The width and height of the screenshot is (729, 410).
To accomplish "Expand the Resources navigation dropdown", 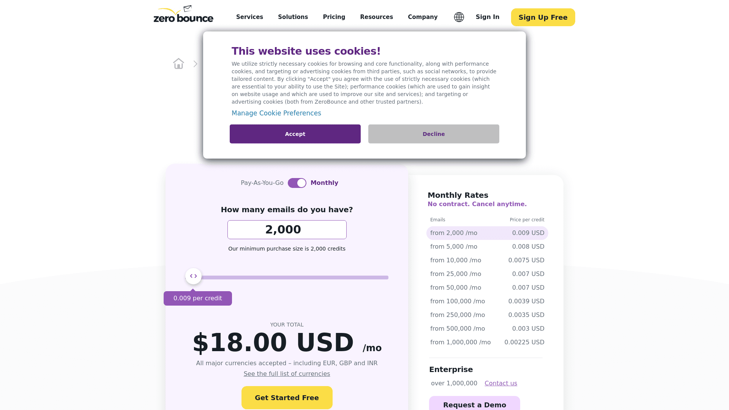I will (x=377, y=17).
